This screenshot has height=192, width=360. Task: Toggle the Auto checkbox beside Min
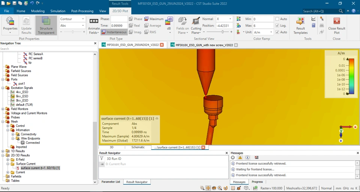click(277, 19)
